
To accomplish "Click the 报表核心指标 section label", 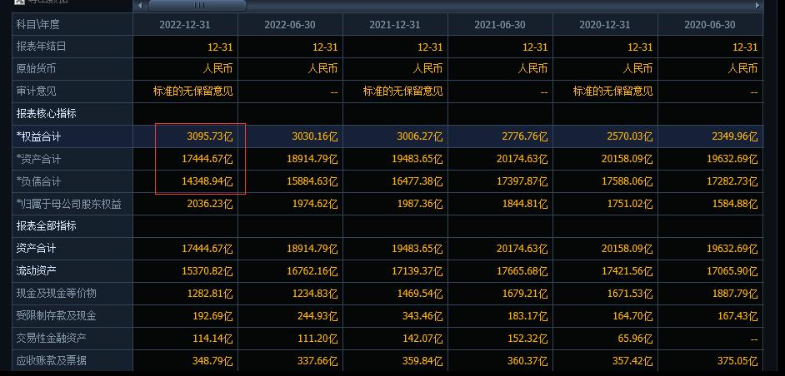I will point(46,113).
